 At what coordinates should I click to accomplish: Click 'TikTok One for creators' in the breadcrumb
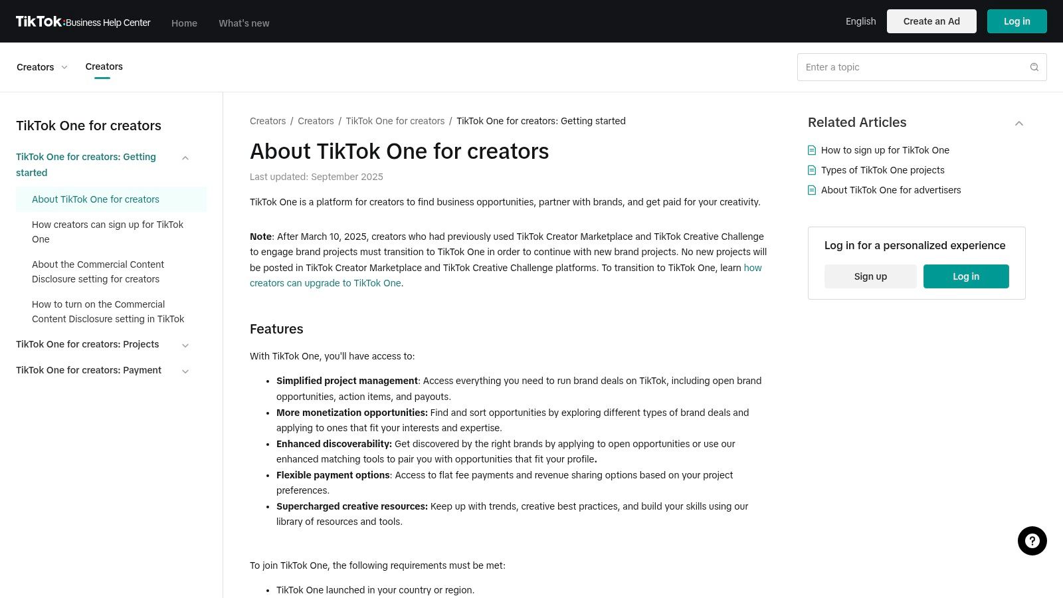[x=395, y=121]
